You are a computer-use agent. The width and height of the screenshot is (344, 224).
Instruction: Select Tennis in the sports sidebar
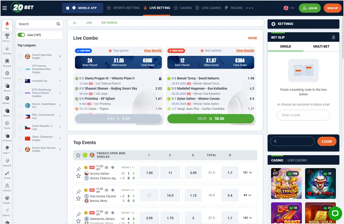point(7,125)
